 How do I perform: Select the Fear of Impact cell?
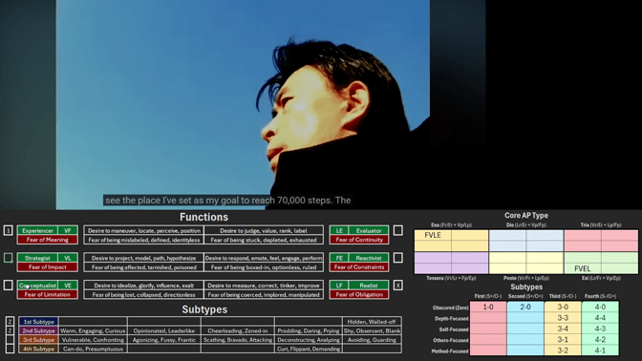48,267
